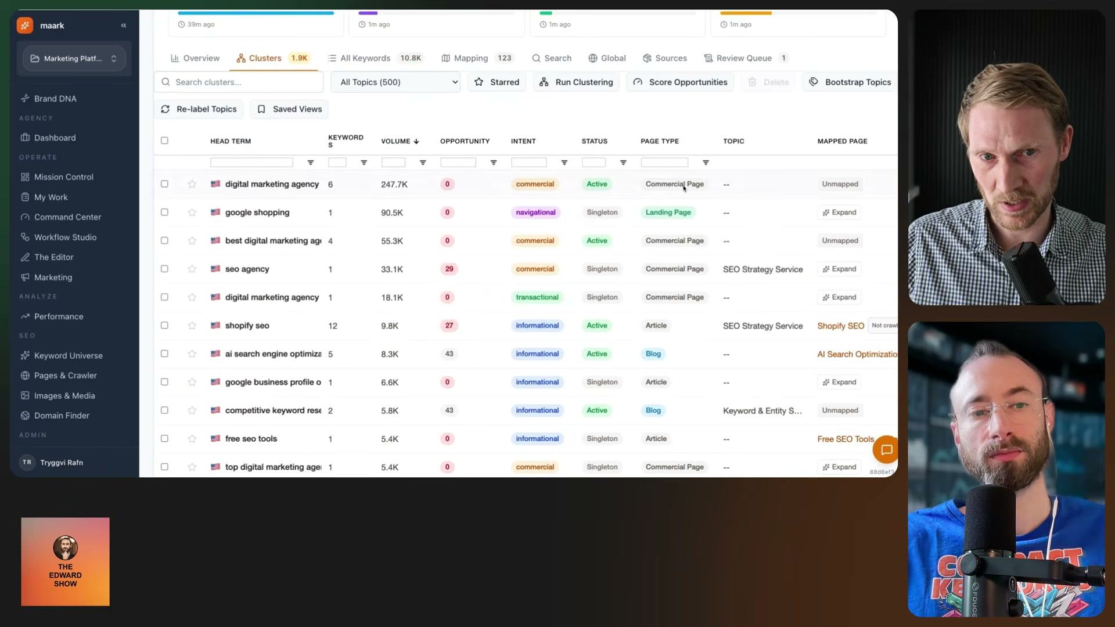
Task: Open the Marketing Platform workspace switcher
Action: pyautogui.click(x=74, y=59)
